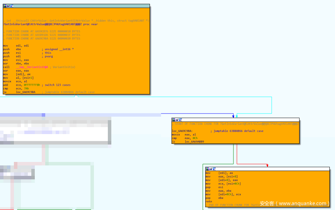Screen dimensions: 335x210
Task: Click the group icon on the retn block
Action: [x=214, y=169]
